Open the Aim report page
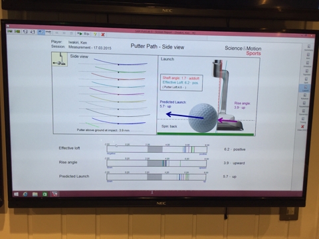The width and height of the screenshot is (319, 239). pos(308,56)
